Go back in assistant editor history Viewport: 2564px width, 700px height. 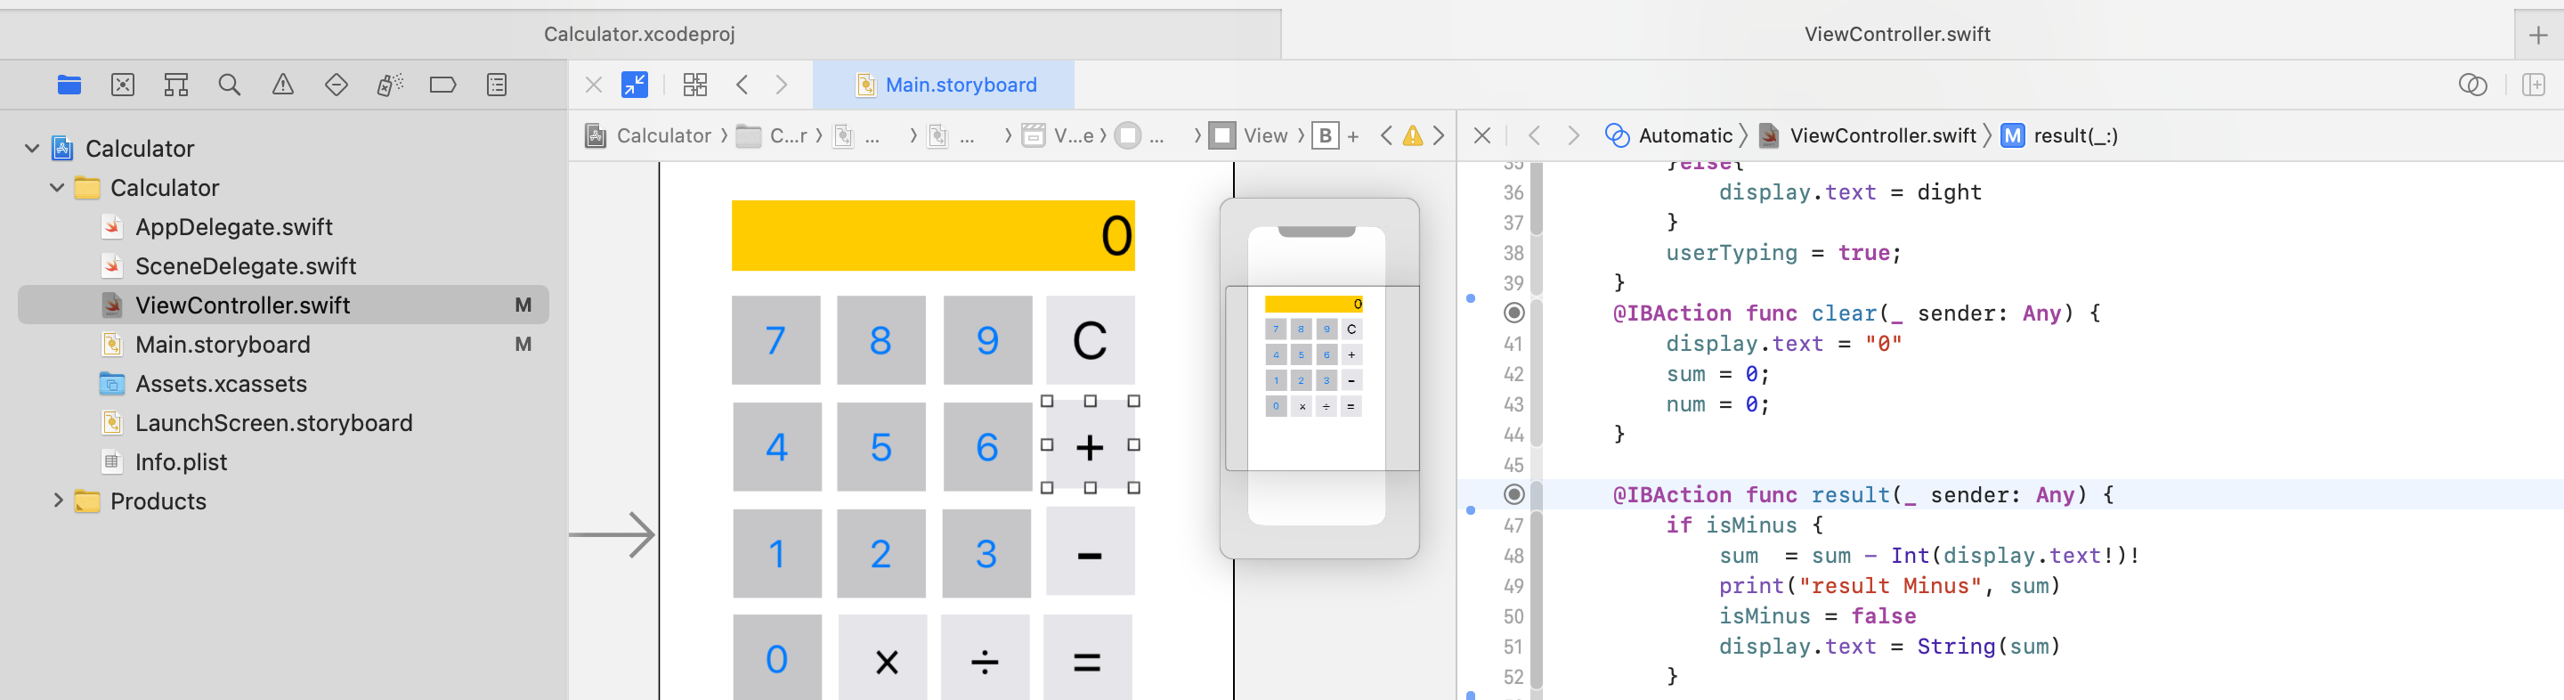[1534, 135]
